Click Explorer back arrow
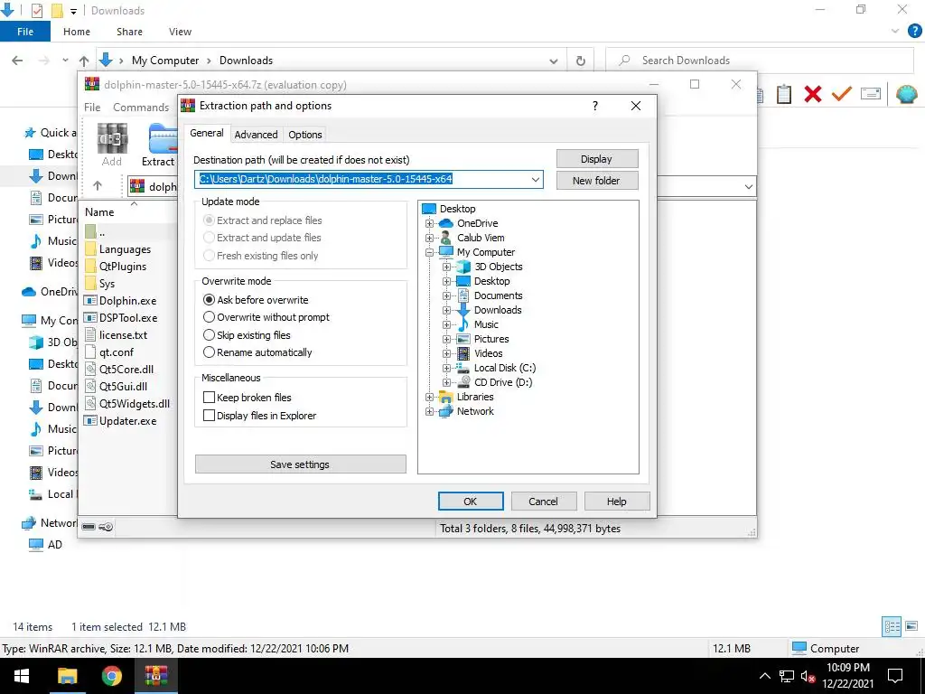The height and width of the screenshot is (694, 925). click(18, 61)
